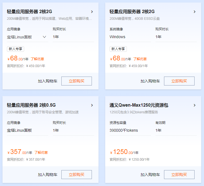Screen dimensions: 204x186
Task: Open arrow next to 轻量应用服务器 2核0.5G
Action: point(92,105)
